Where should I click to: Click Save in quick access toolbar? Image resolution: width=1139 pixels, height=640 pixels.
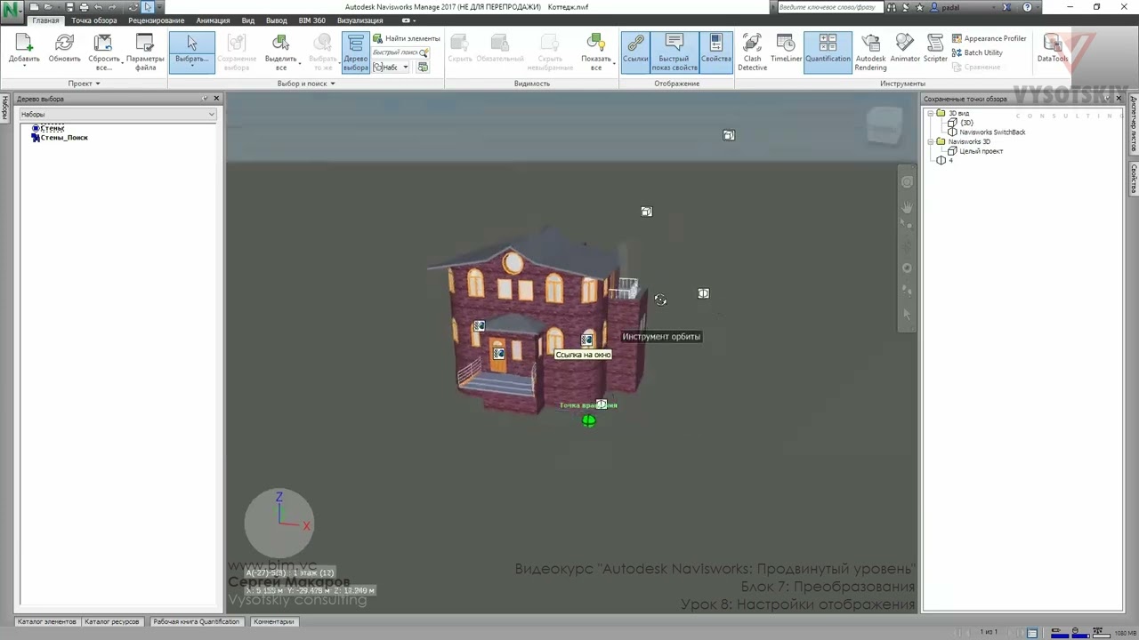[x=70, y=7]
